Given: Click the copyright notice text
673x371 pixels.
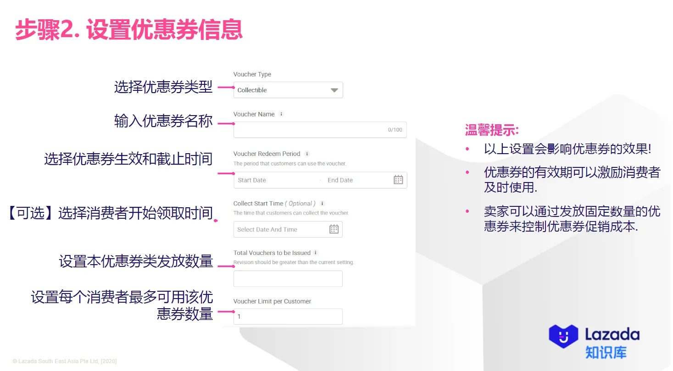Looking at the screenshot, I should pyautogui.click(x=65, y=361).
